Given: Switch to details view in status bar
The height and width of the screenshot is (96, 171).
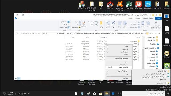Looking at the screenshot, I should [x=19, y=78].
